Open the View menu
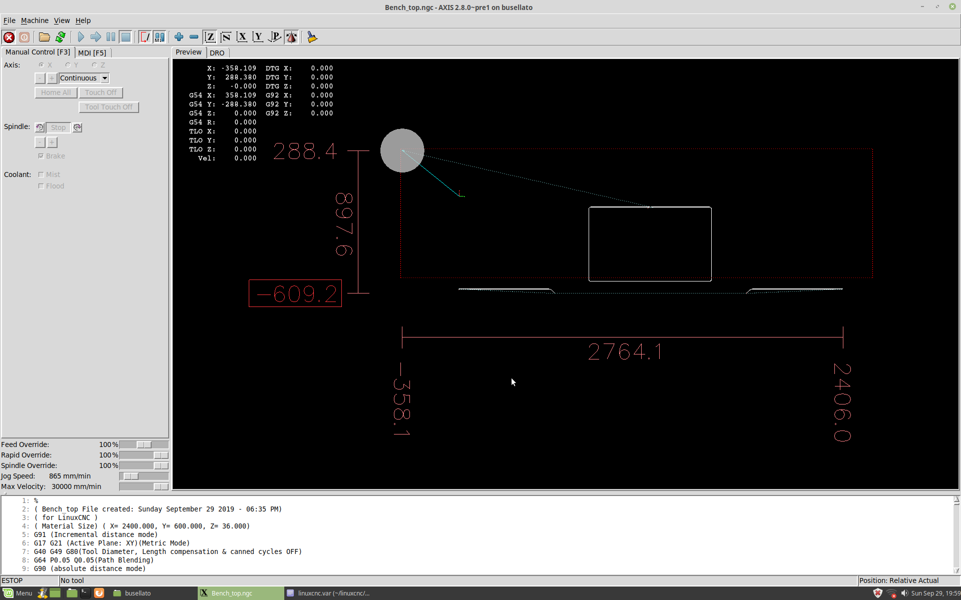This screenshot has width=961, height=600. click(62, 20)
